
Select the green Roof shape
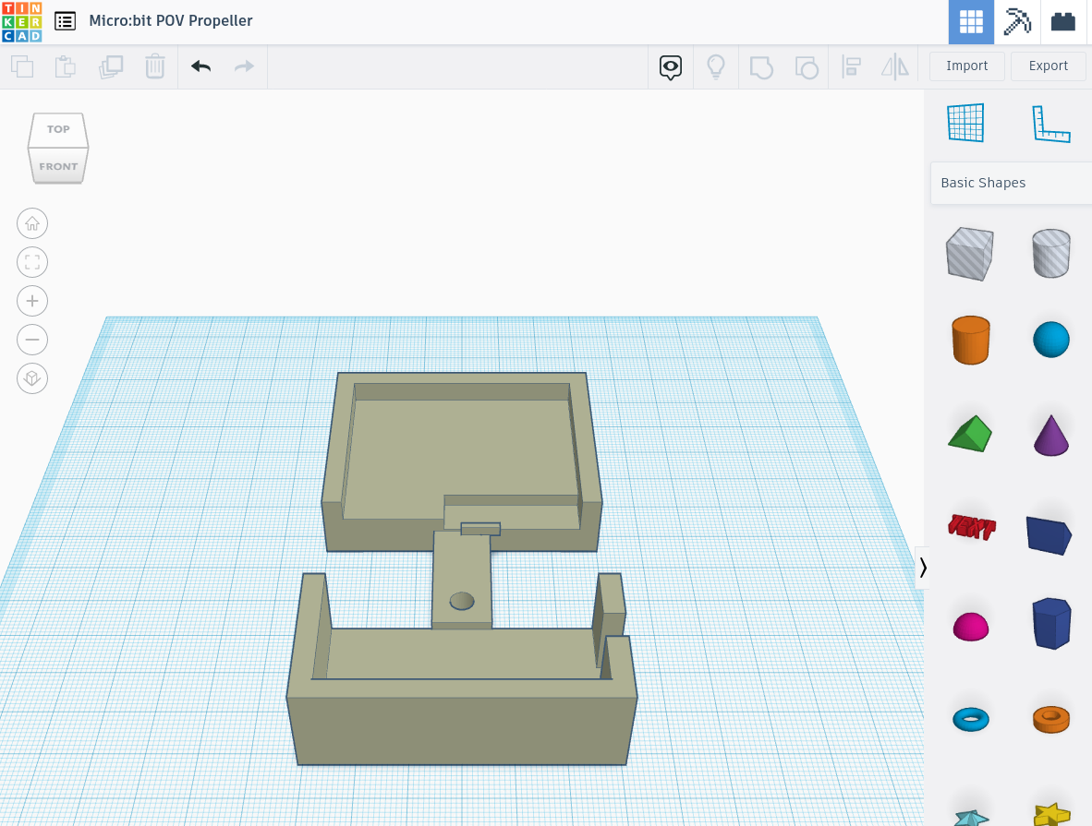970,434
